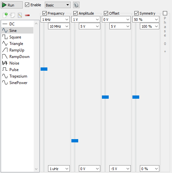Image resolution: width=172 pixels, height=173 pixels.
Task: Select the Pulse waveform icon
Action: point(5,69)
